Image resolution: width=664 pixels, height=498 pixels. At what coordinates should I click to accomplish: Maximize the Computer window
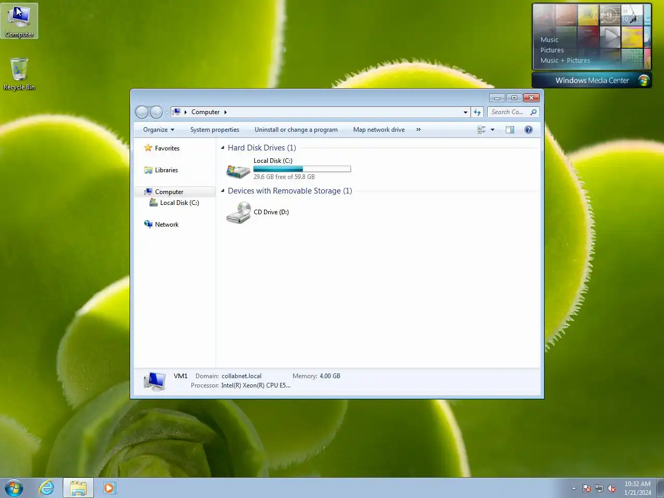tap(514, 98)
